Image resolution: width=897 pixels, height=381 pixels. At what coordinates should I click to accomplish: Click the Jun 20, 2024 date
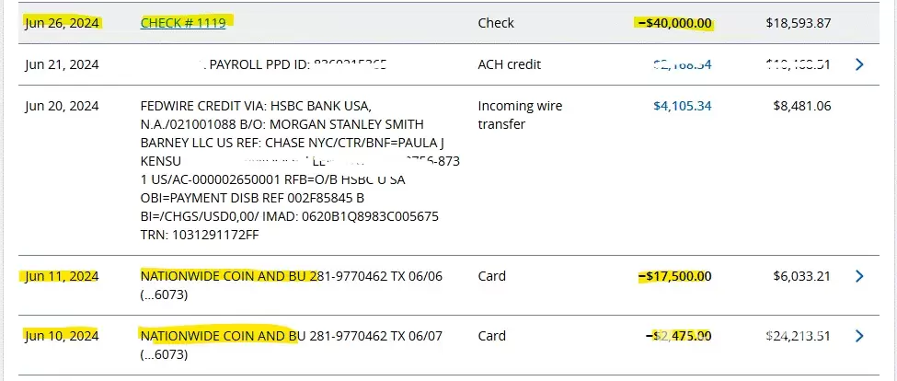(62, 106)
